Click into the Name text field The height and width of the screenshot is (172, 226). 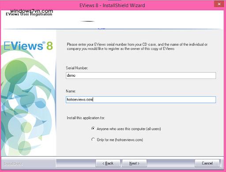pos(141,100)
